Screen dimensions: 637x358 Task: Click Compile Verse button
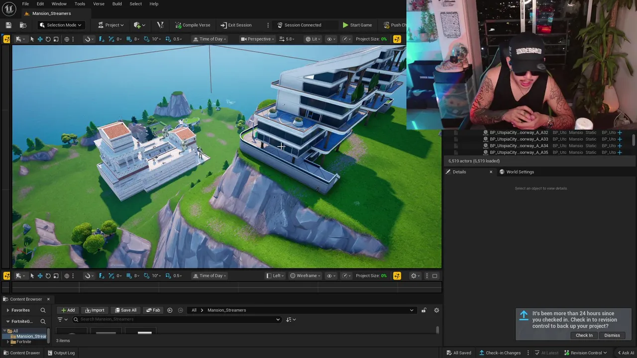[192, 25]
